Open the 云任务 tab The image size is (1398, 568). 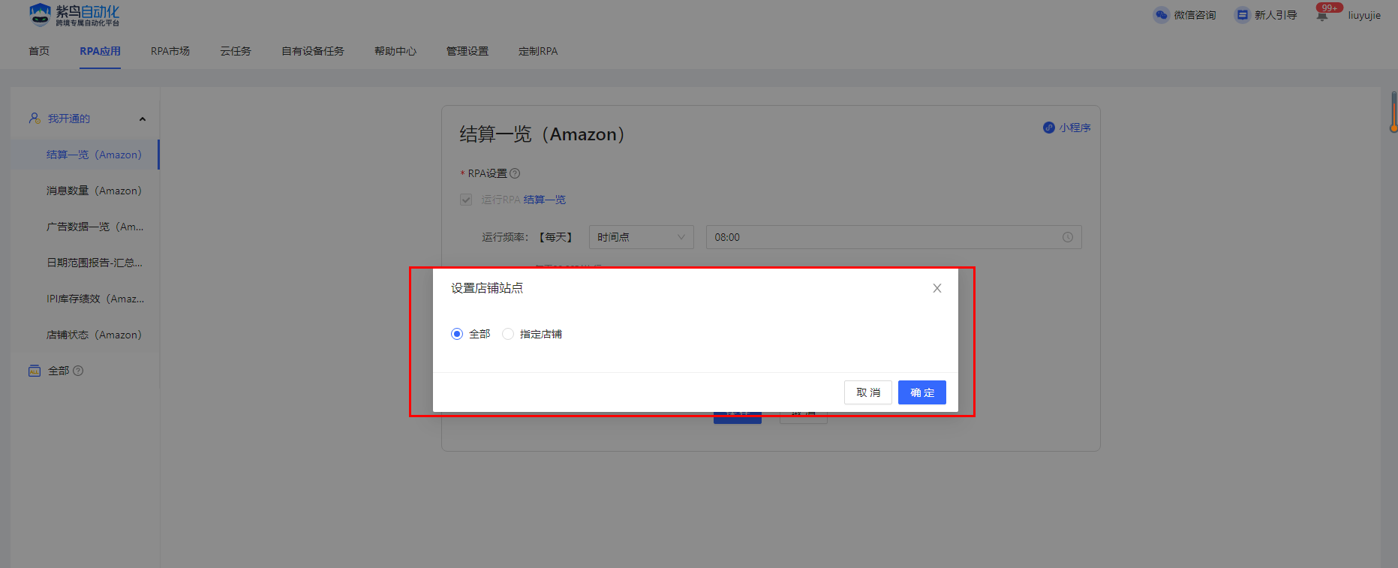click(236, 51)
